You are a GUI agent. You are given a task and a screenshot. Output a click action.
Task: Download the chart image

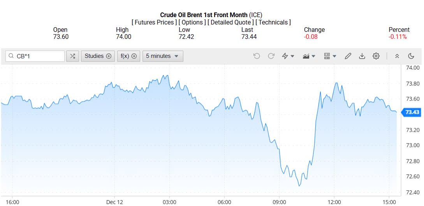coord(362,56)
